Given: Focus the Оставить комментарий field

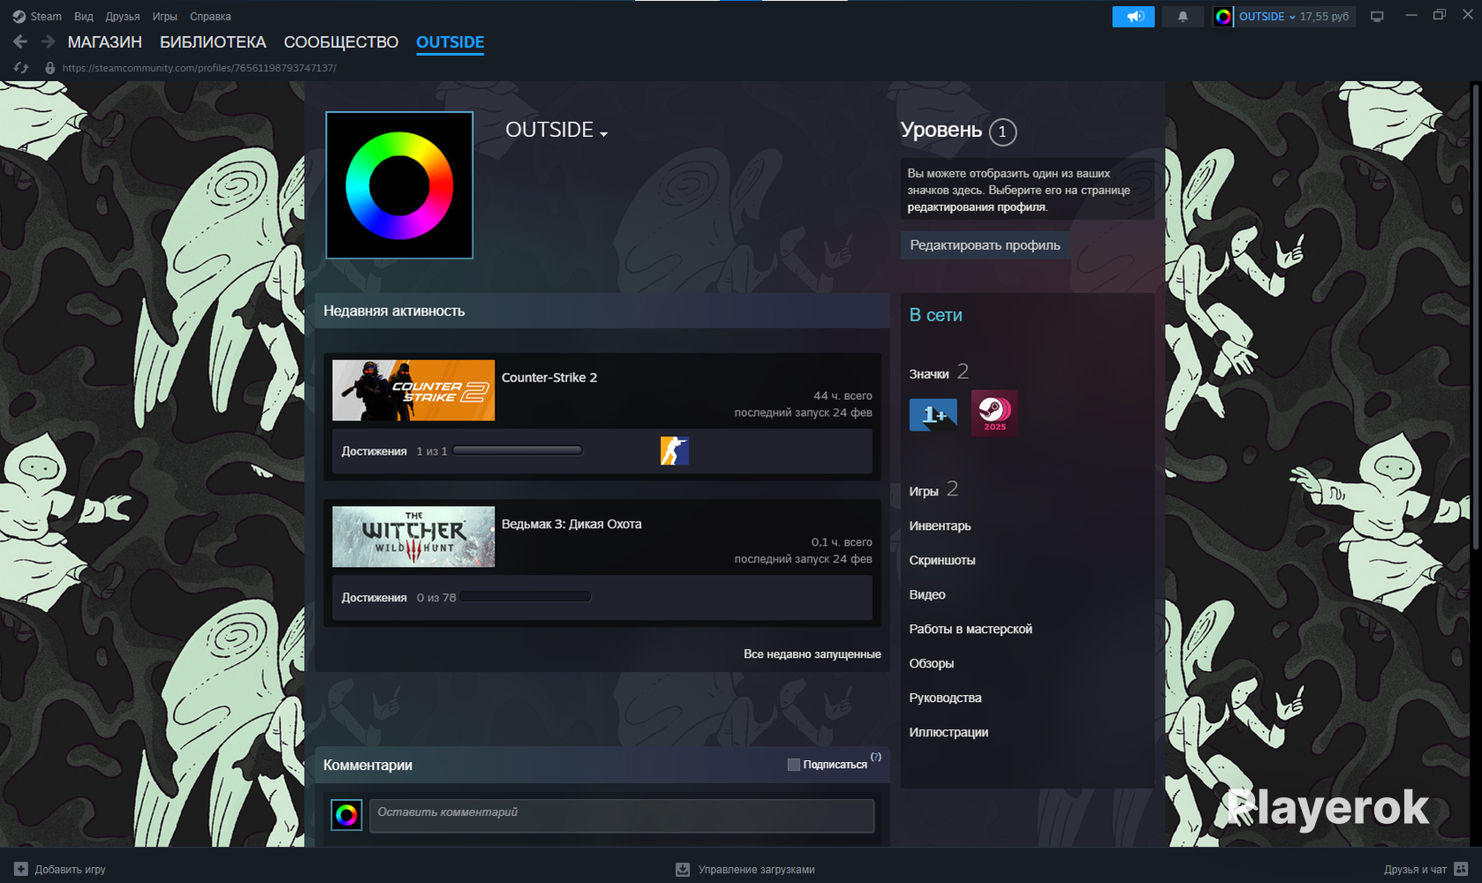Looking at the screenshot, I should point(622,816).
